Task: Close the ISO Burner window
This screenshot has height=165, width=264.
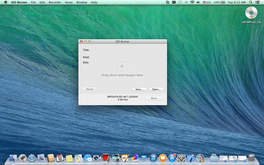Action: point(81,41)
